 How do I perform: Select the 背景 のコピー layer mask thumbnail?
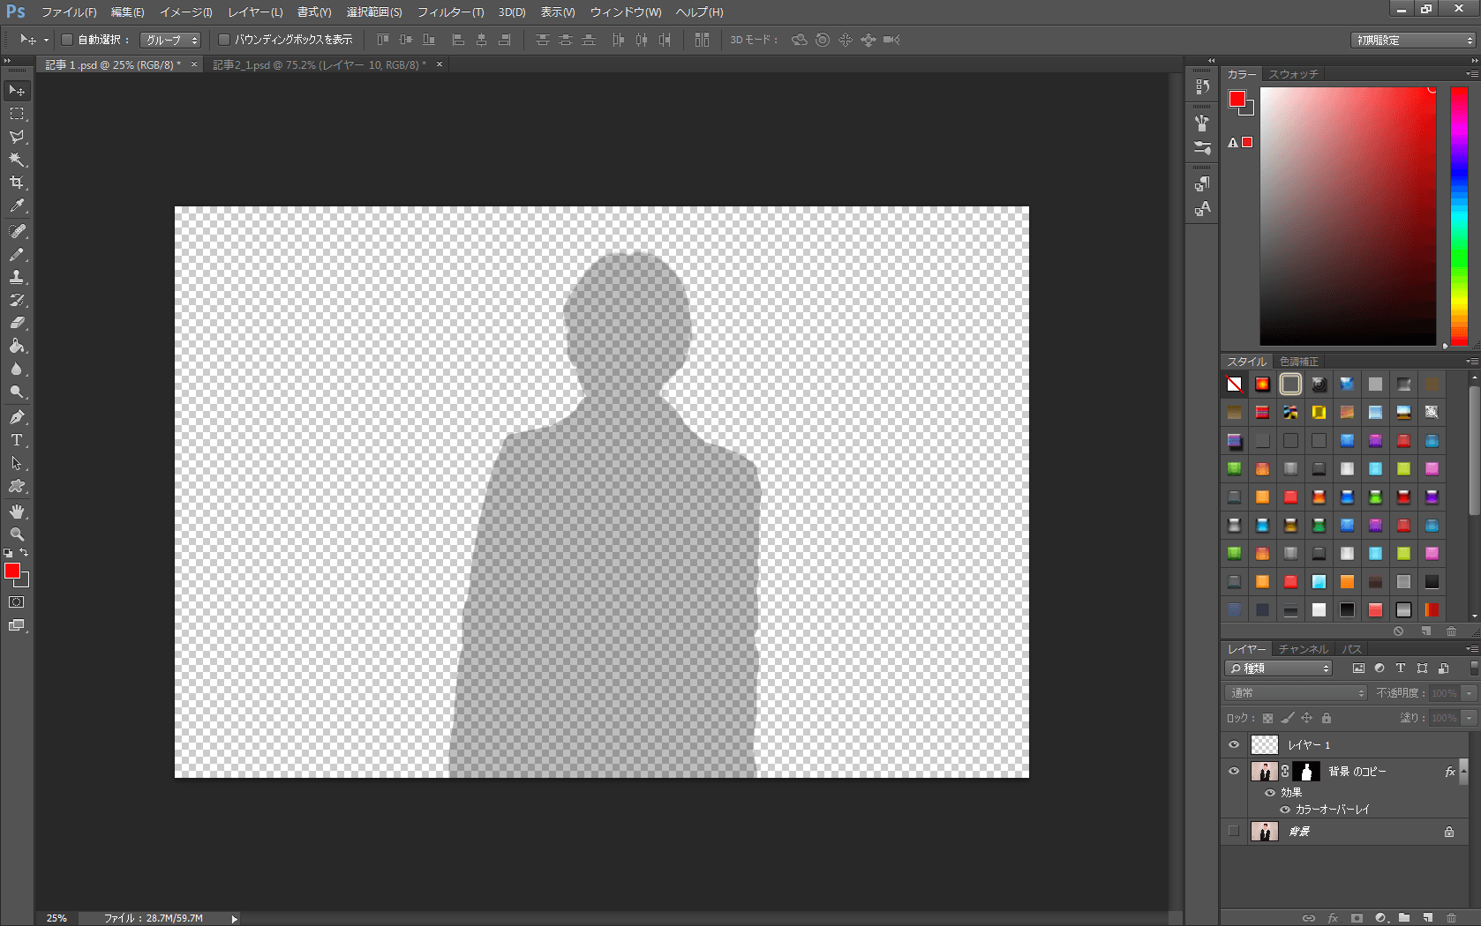(x=1306, y=772)
